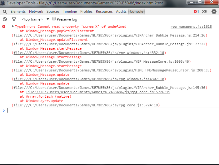This screenshot has width=219, height=165.
Task: Open the Sources tab
Action: (x=53, y=12)
